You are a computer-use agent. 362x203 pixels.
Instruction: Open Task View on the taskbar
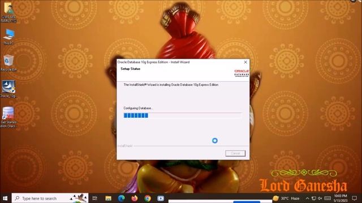(x=95, y=198)
